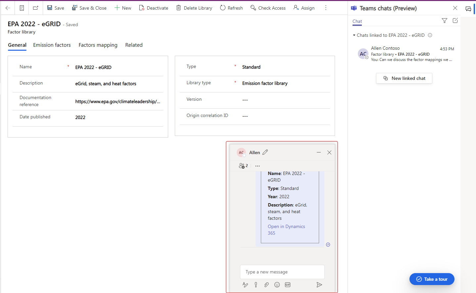Deactivate this factor library
This screenshot has height=293, width=476.
tap(154, 8)
